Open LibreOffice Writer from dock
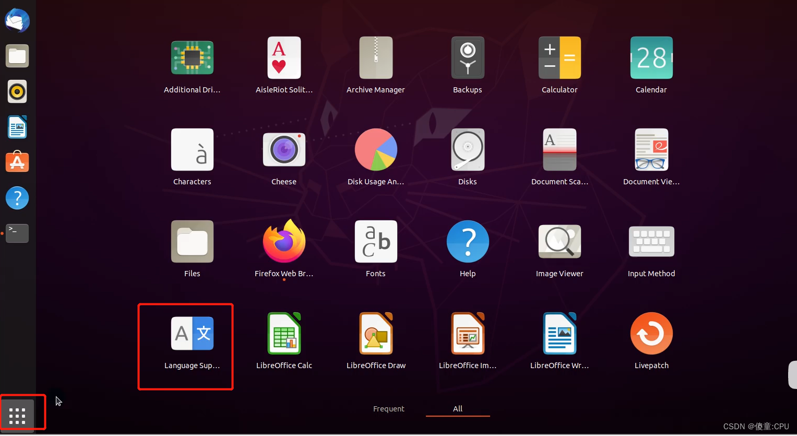 [x=17, y=127]
